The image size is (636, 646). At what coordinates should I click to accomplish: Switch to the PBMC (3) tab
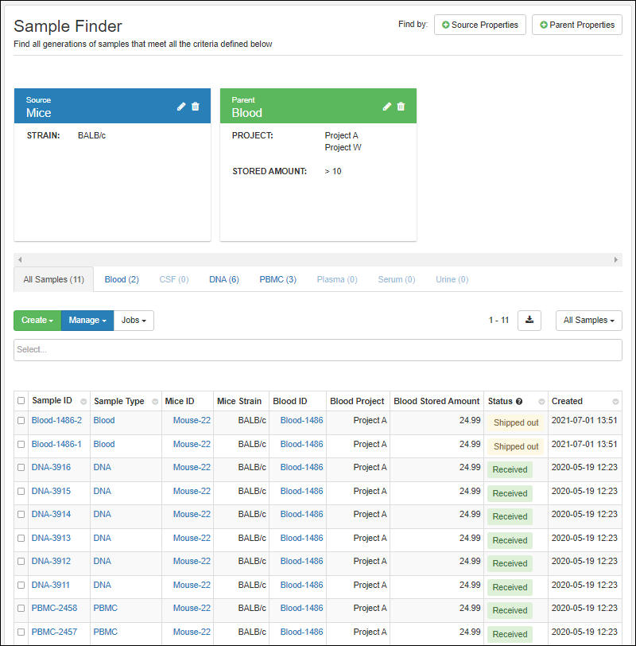tap(277, 279)
